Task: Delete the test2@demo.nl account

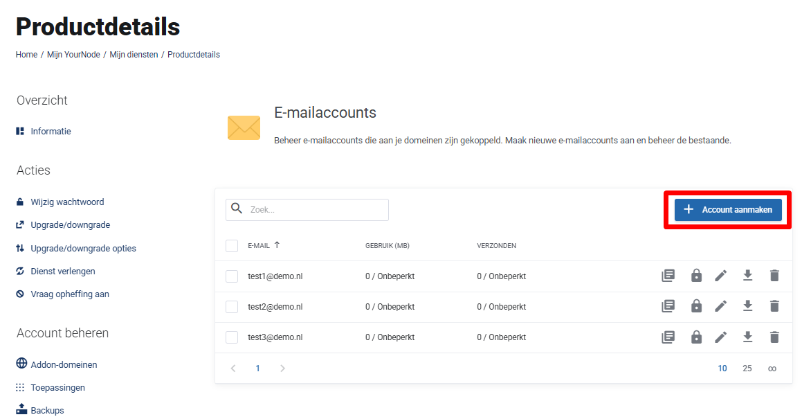Action: coord(774,306)
